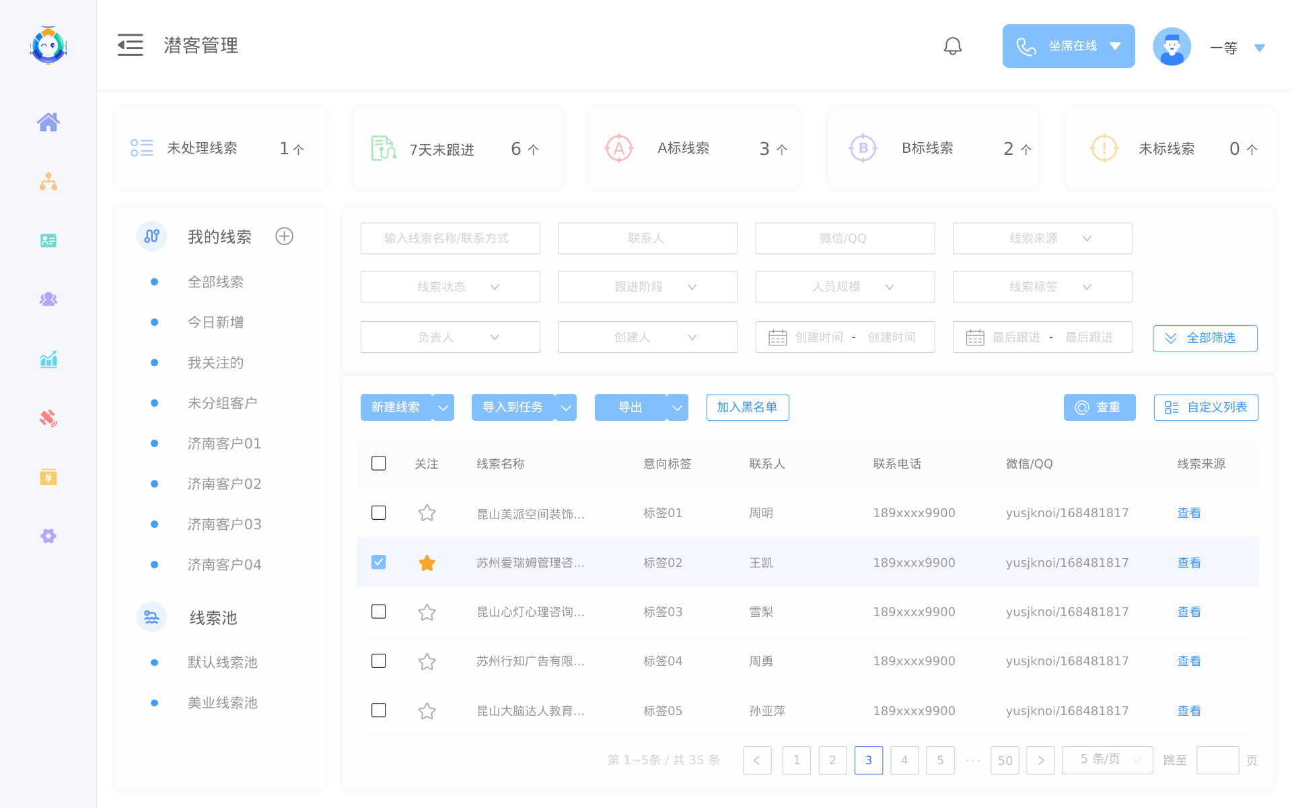Star the 昆山美派空间装饰 lead
1292x808 pixels.
click(427, 513)
